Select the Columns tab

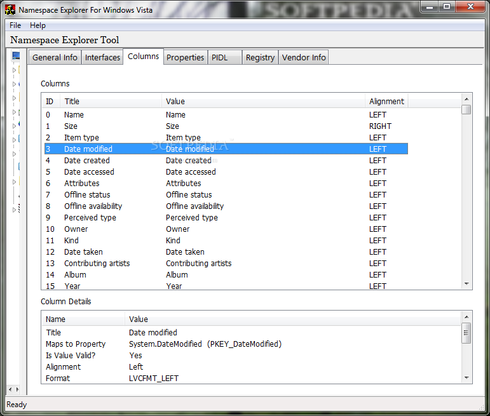(x=144, y=57)
